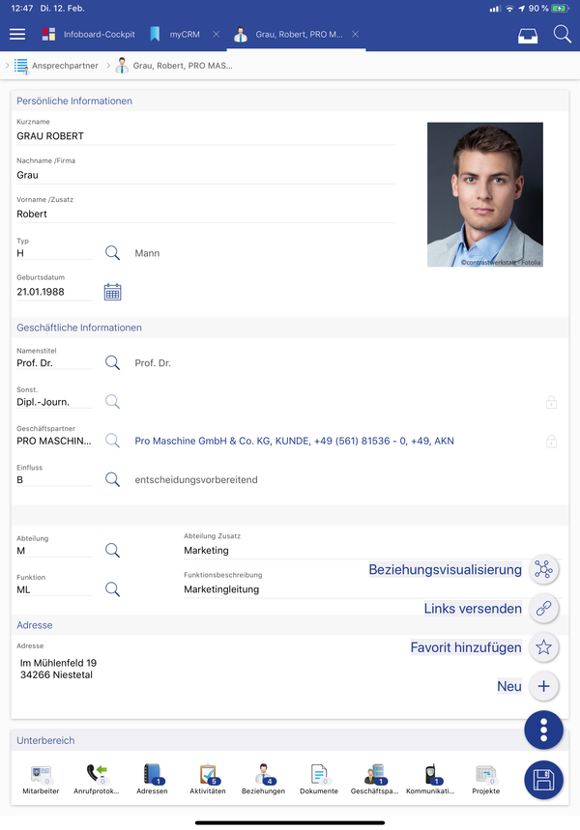Open global search magnifier in header
The width and height of the screenshot is (580, 830).
pyautogui.click(x=562, y=35)
